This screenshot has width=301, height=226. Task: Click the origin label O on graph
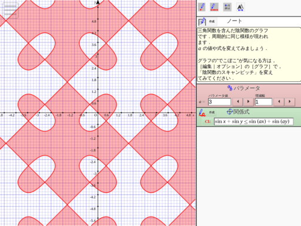coord(95,115)
